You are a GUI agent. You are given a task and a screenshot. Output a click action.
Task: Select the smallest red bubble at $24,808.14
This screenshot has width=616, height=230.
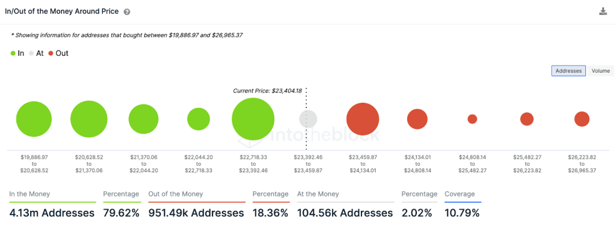tap(472, 119)
